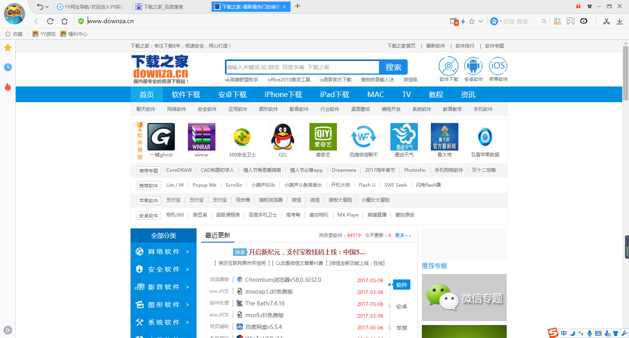The height and width of the screenshot is (338, 629).
Task: Expand the bookmark star dropdown chevron
Action: pos(480,21)
